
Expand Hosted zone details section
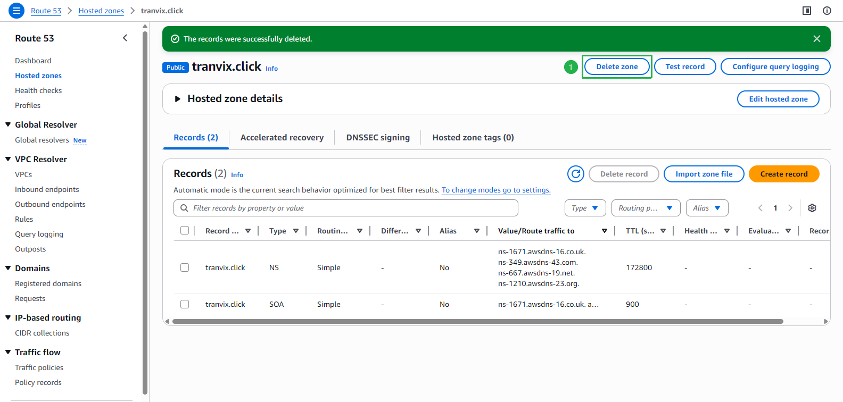(178, 99)
